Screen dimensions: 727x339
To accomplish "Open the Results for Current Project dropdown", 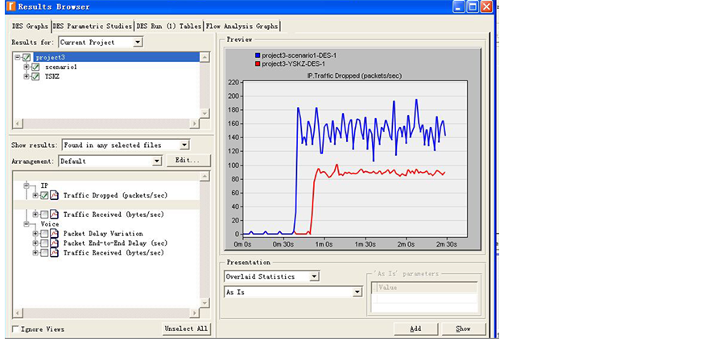I will (x=138, y=42).
